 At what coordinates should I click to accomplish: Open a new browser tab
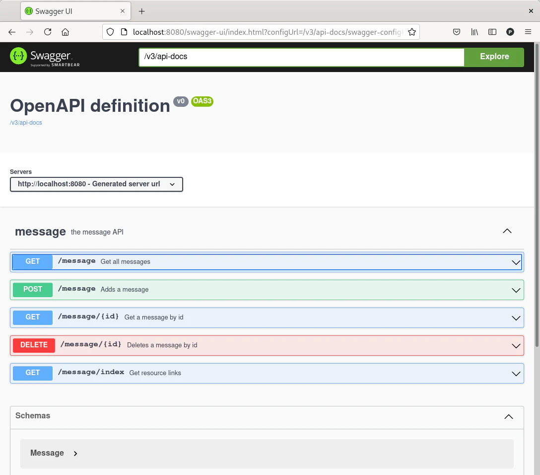click(x=142, y=11)
